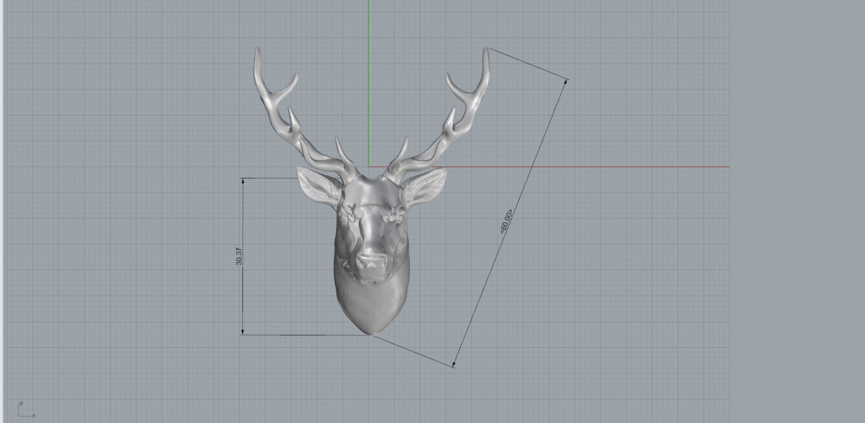865x423 pixels.
Task: Click the red X axis line
Action: pyautogui.click(x=549, y=166)
